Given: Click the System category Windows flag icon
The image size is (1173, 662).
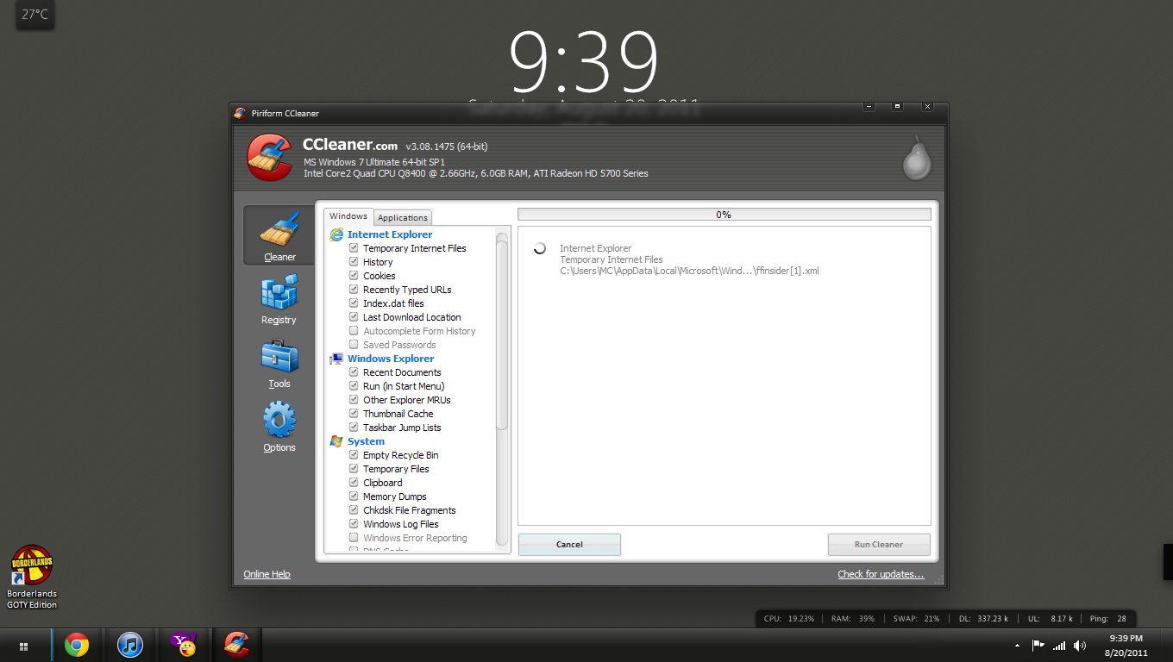Looking at the screenshot, I should point(336,441).
